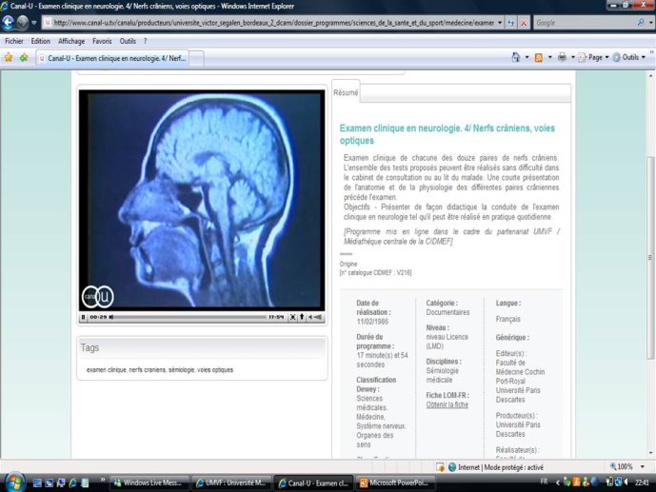Click the Add to Favorites star-plus icon
Viewport: 656px width, 492px height.
click(24, 58)
